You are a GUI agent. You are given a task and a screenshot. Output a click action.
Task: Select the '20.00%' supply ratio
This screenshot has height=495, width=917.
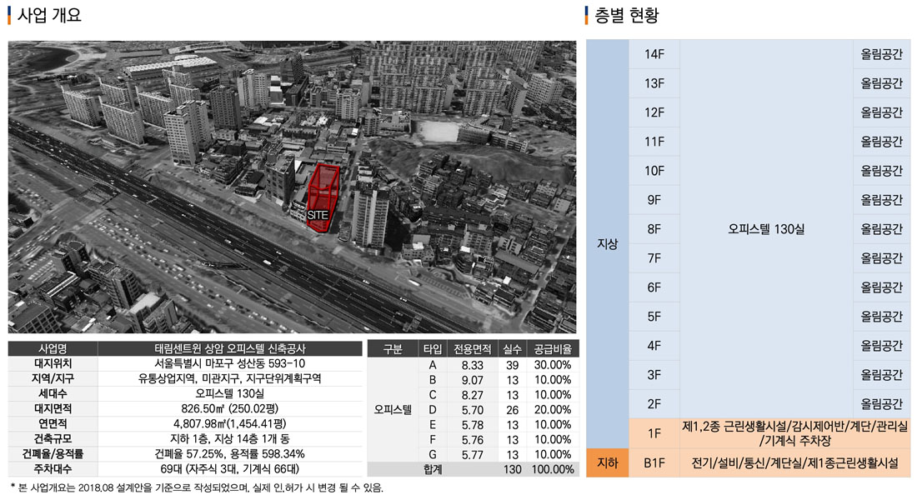553,410
